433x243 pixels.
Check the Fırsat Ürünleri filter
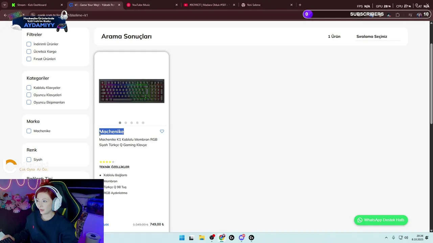point(29,59)
